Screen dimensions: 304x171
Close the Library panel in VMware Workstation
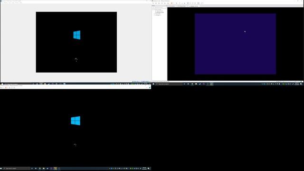(x=166, y=5)
